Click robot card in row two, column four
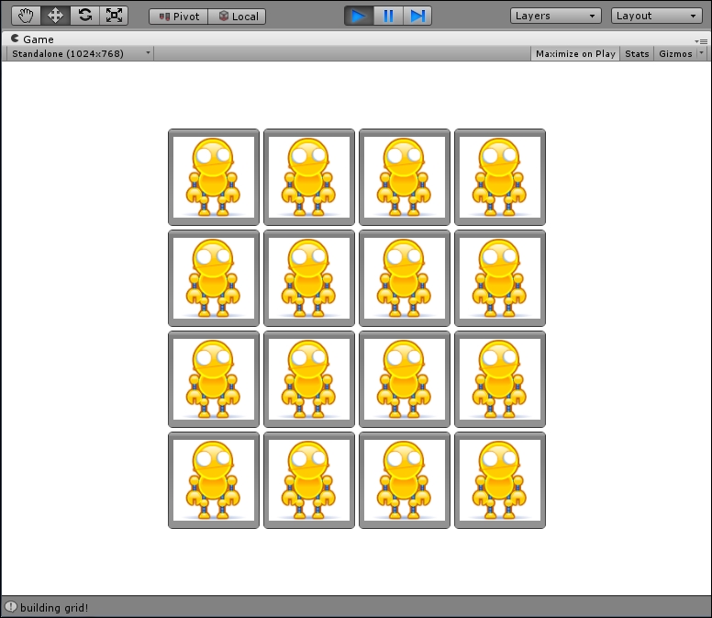This screenshot has height=618, width=712. tap(500, 278)
